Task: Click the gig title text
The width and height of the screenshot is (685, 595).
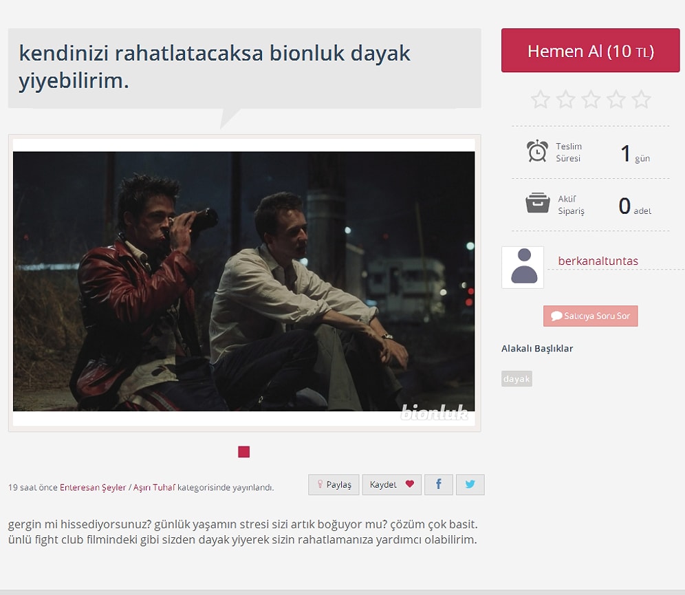Action: click(x=215, y=67)
